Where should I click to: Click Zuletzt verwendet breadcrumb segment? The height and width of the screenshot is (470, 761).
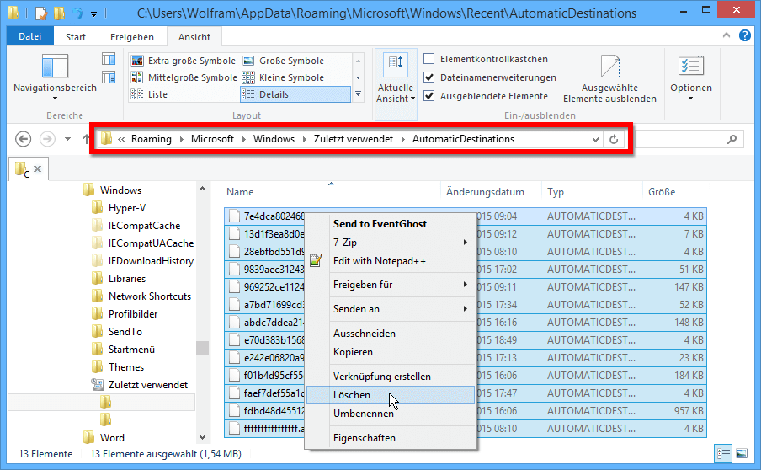[x=354, y=139]
